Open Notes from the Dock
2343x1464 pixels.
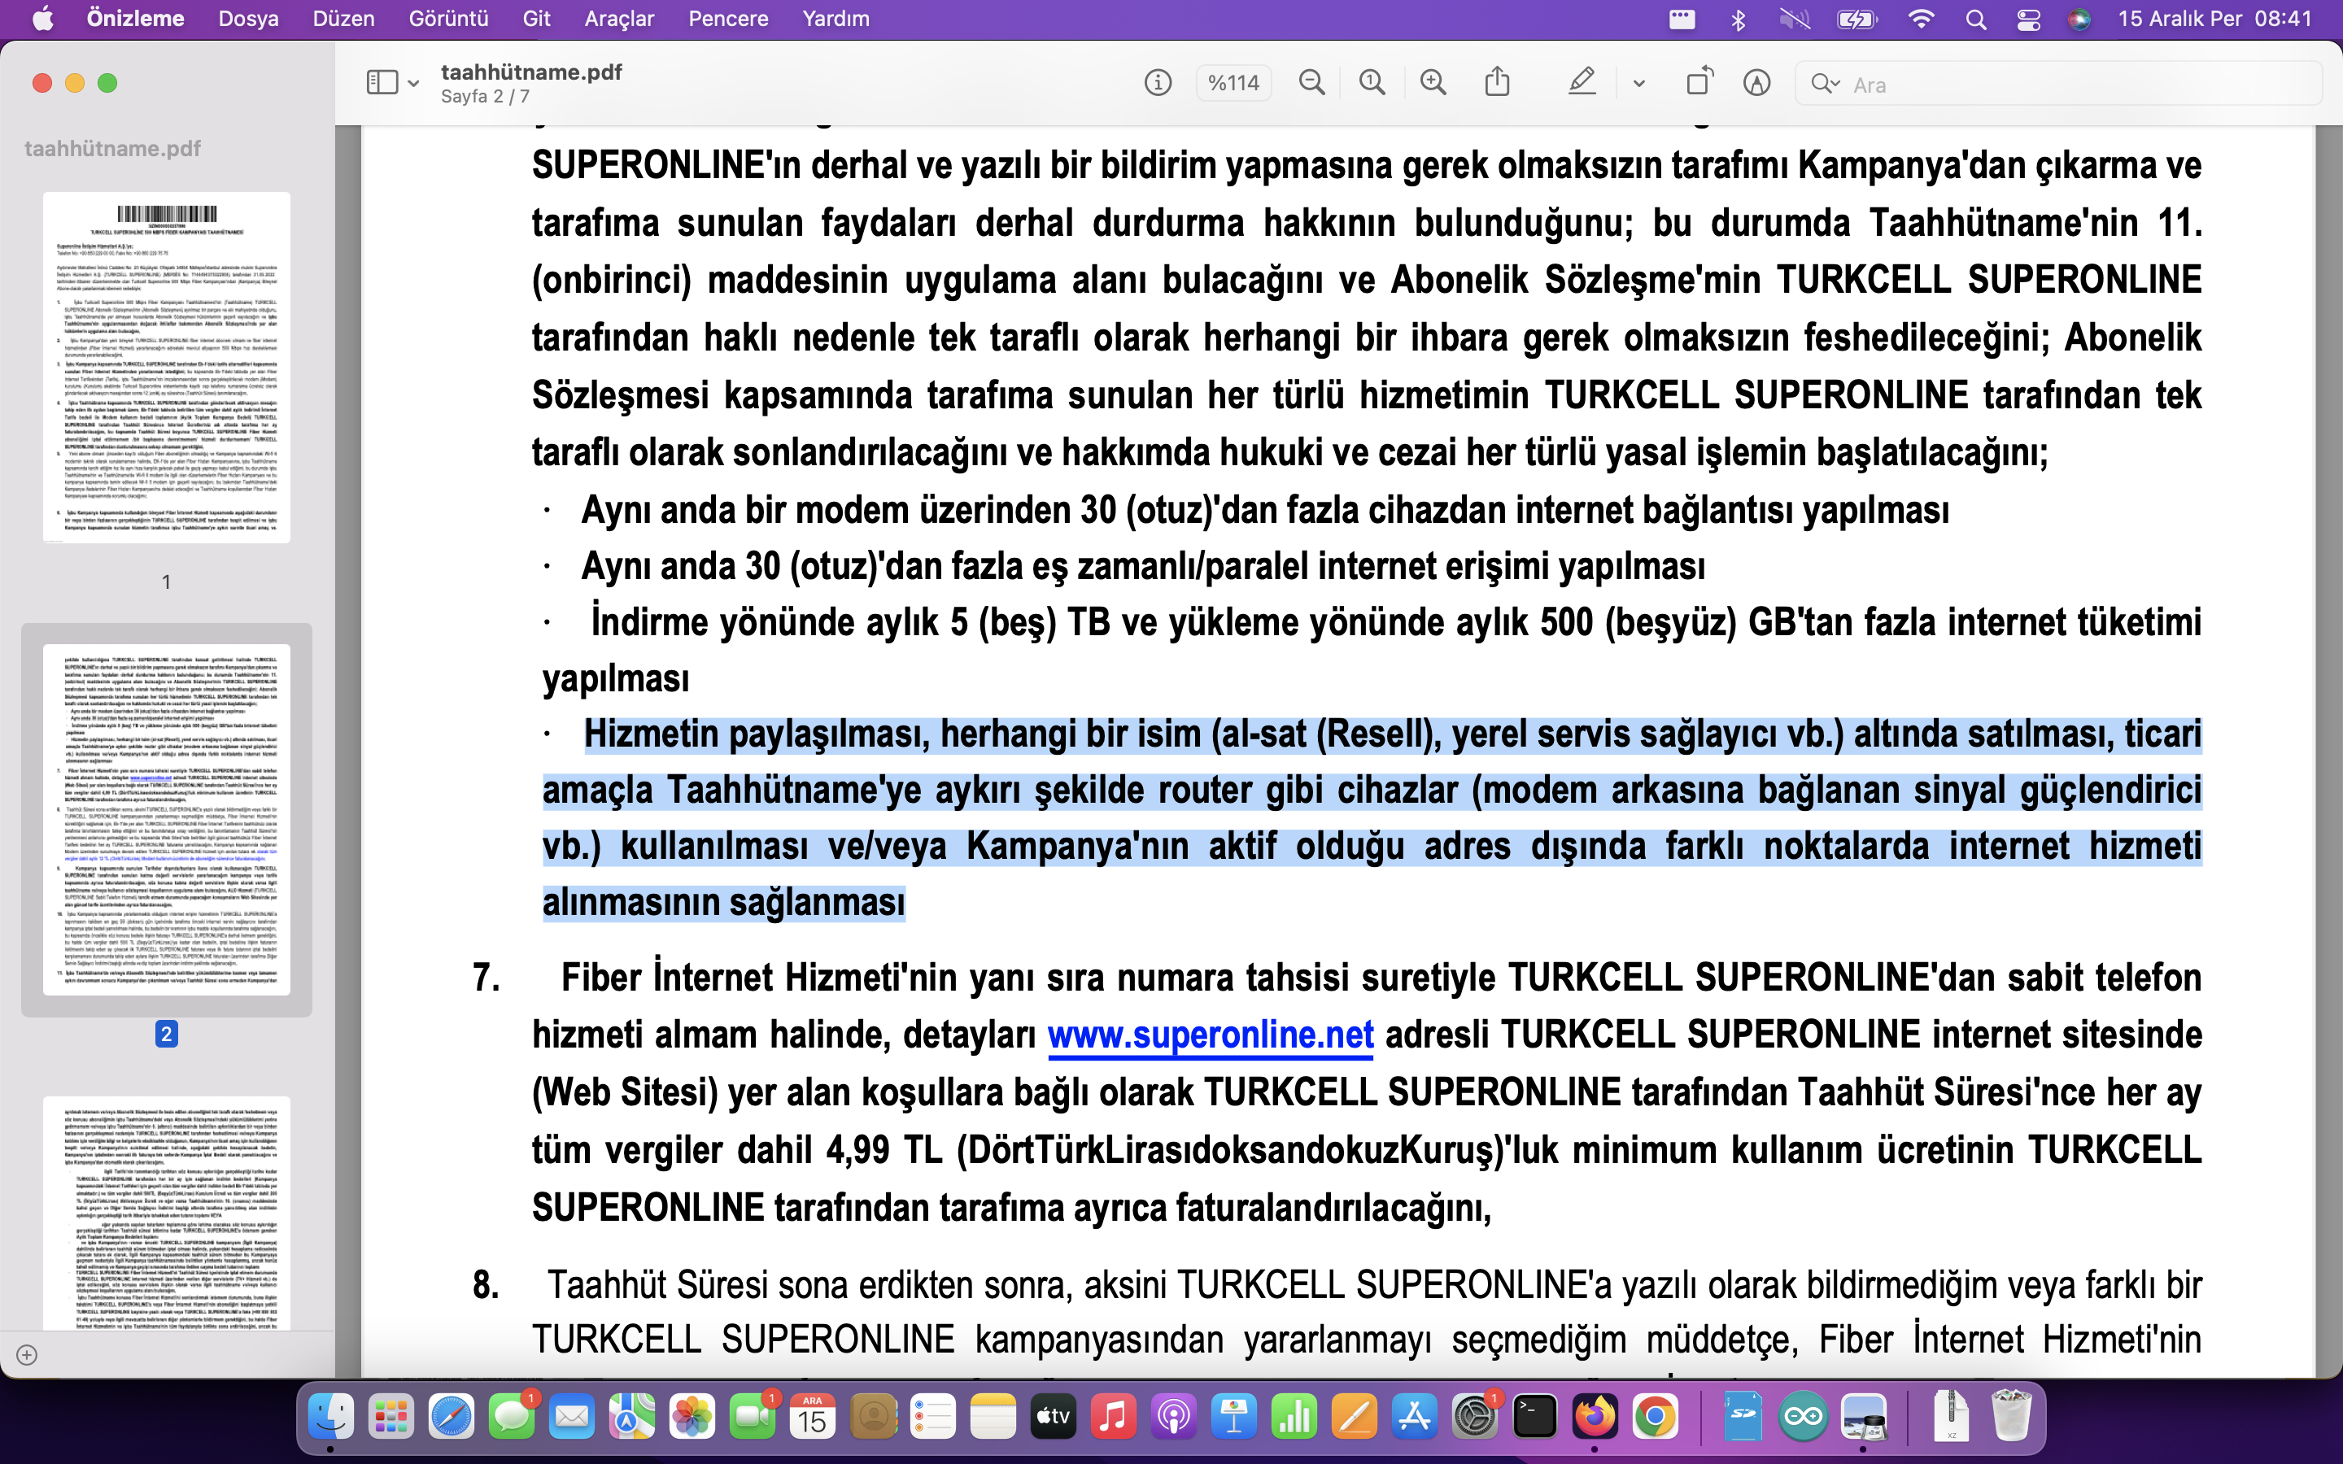pos(993,1417)
